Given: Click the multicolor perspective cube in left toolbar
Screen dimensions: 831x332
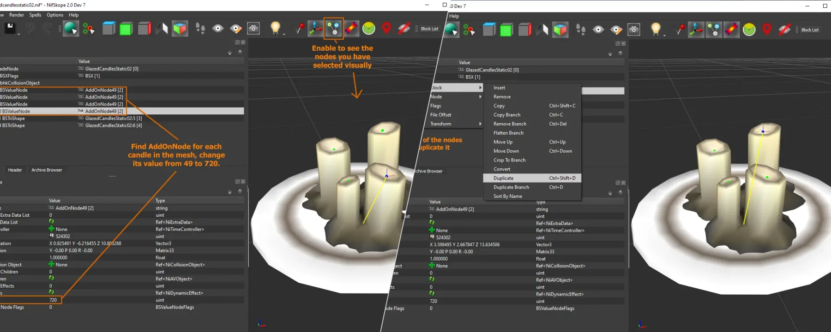Looking at the screenshot, I should (x=180, y=29).
